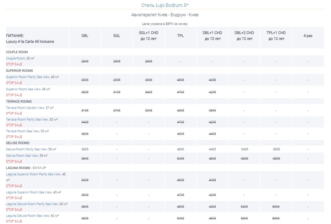331x224 pixels.
Task: Open Deluxe Room Partly Sea View link under DELUXE ROOMS
Action: point(27,149)
